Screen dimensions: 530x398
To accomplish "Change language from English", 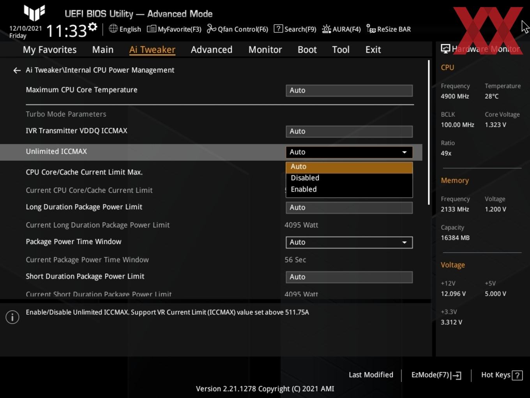I will click(x=130, y=29).
